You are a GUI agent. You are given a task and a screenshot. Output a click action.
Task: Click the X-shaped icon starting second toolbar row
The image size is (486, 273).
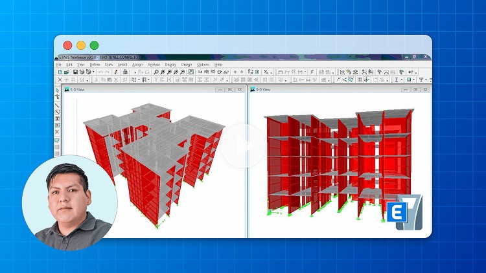point(60,80)
